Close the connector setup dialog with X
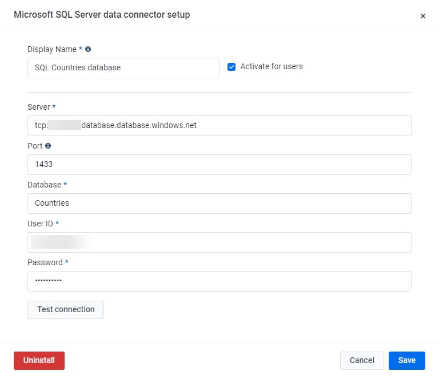 click(423, 16)
